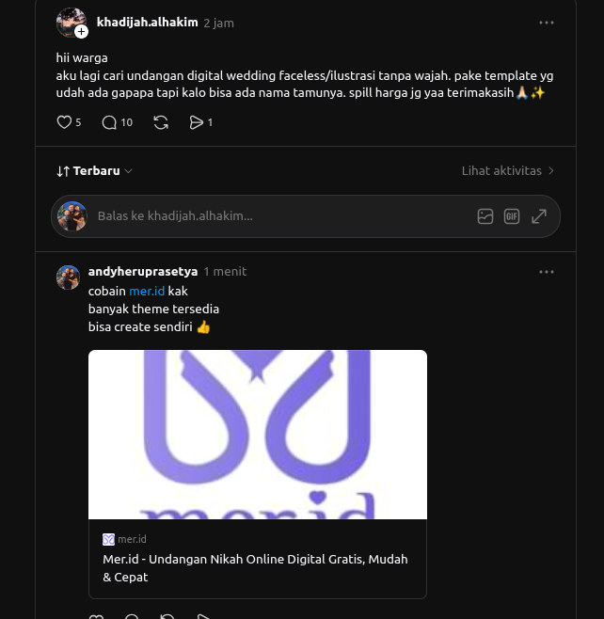The height and width of the screenshot is (619, 604).
Task: Expand the reply composer with the arrows icon
Action: (539, 216)
